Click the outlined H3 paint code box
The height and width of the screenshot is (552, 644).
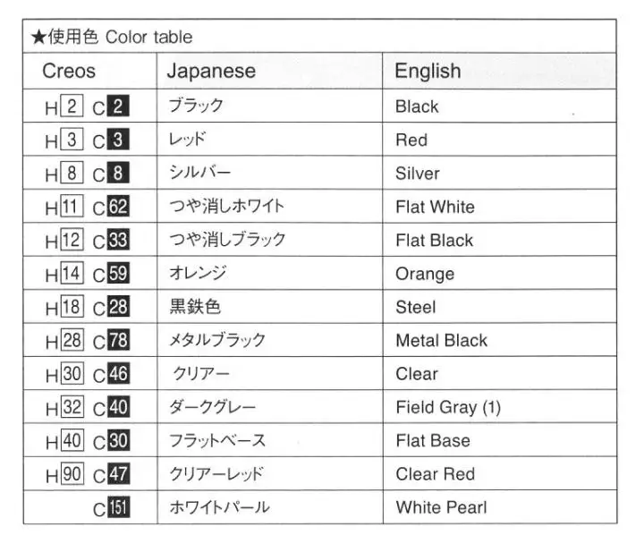pyautogui.click(x=72, y=140)
